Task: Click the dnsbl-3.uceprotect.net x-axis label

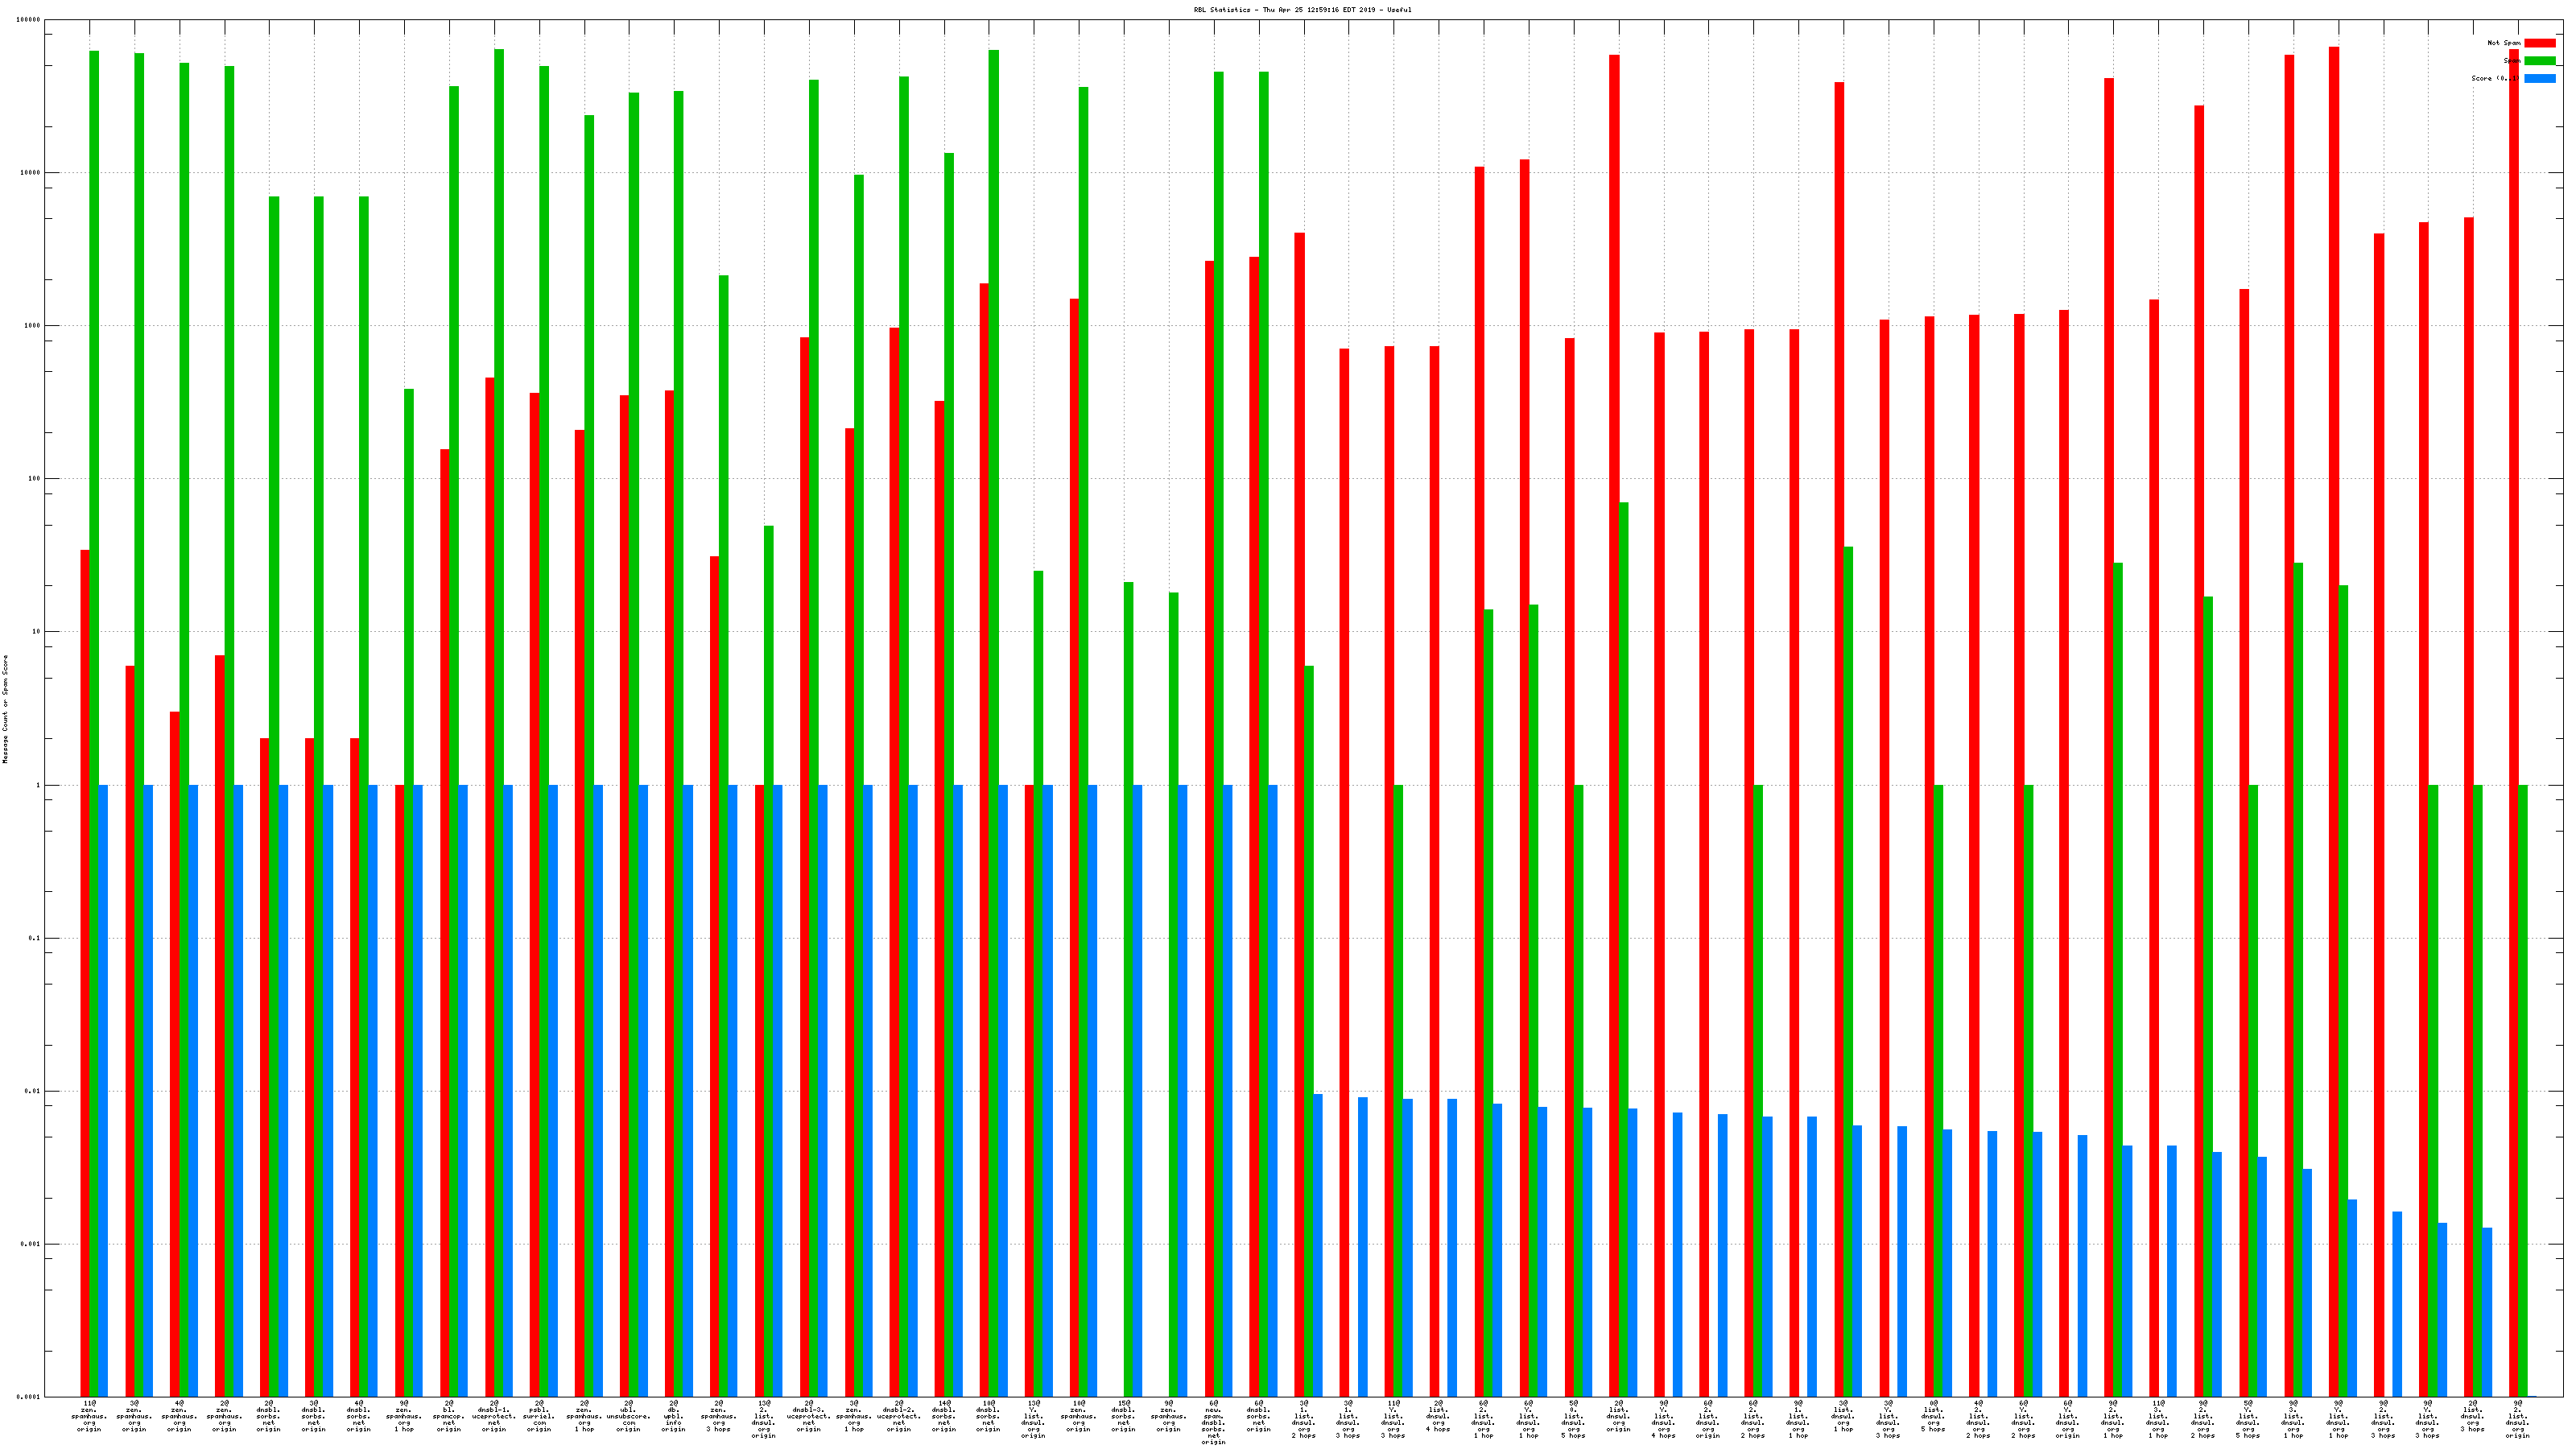Action: (x=808, y=1416)
